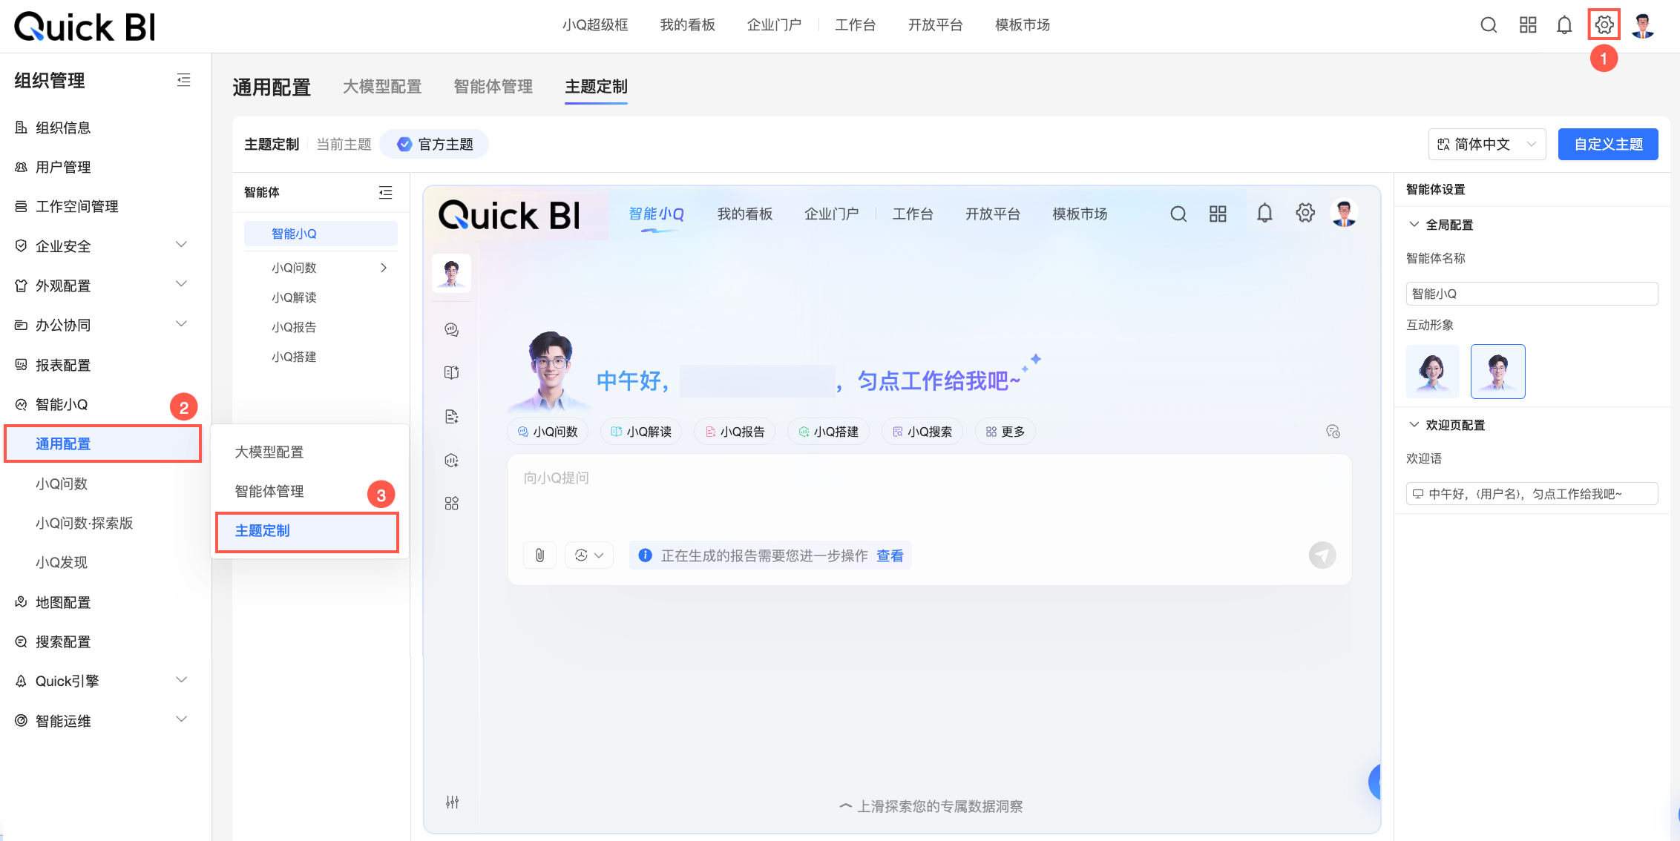Open the notification bell in the top header
1680x841 pixels.
(x=1564, y=25)
